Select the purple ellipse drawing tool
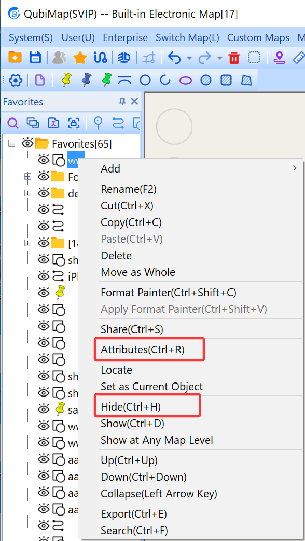305x541 pixels. (x=186, y=81)
